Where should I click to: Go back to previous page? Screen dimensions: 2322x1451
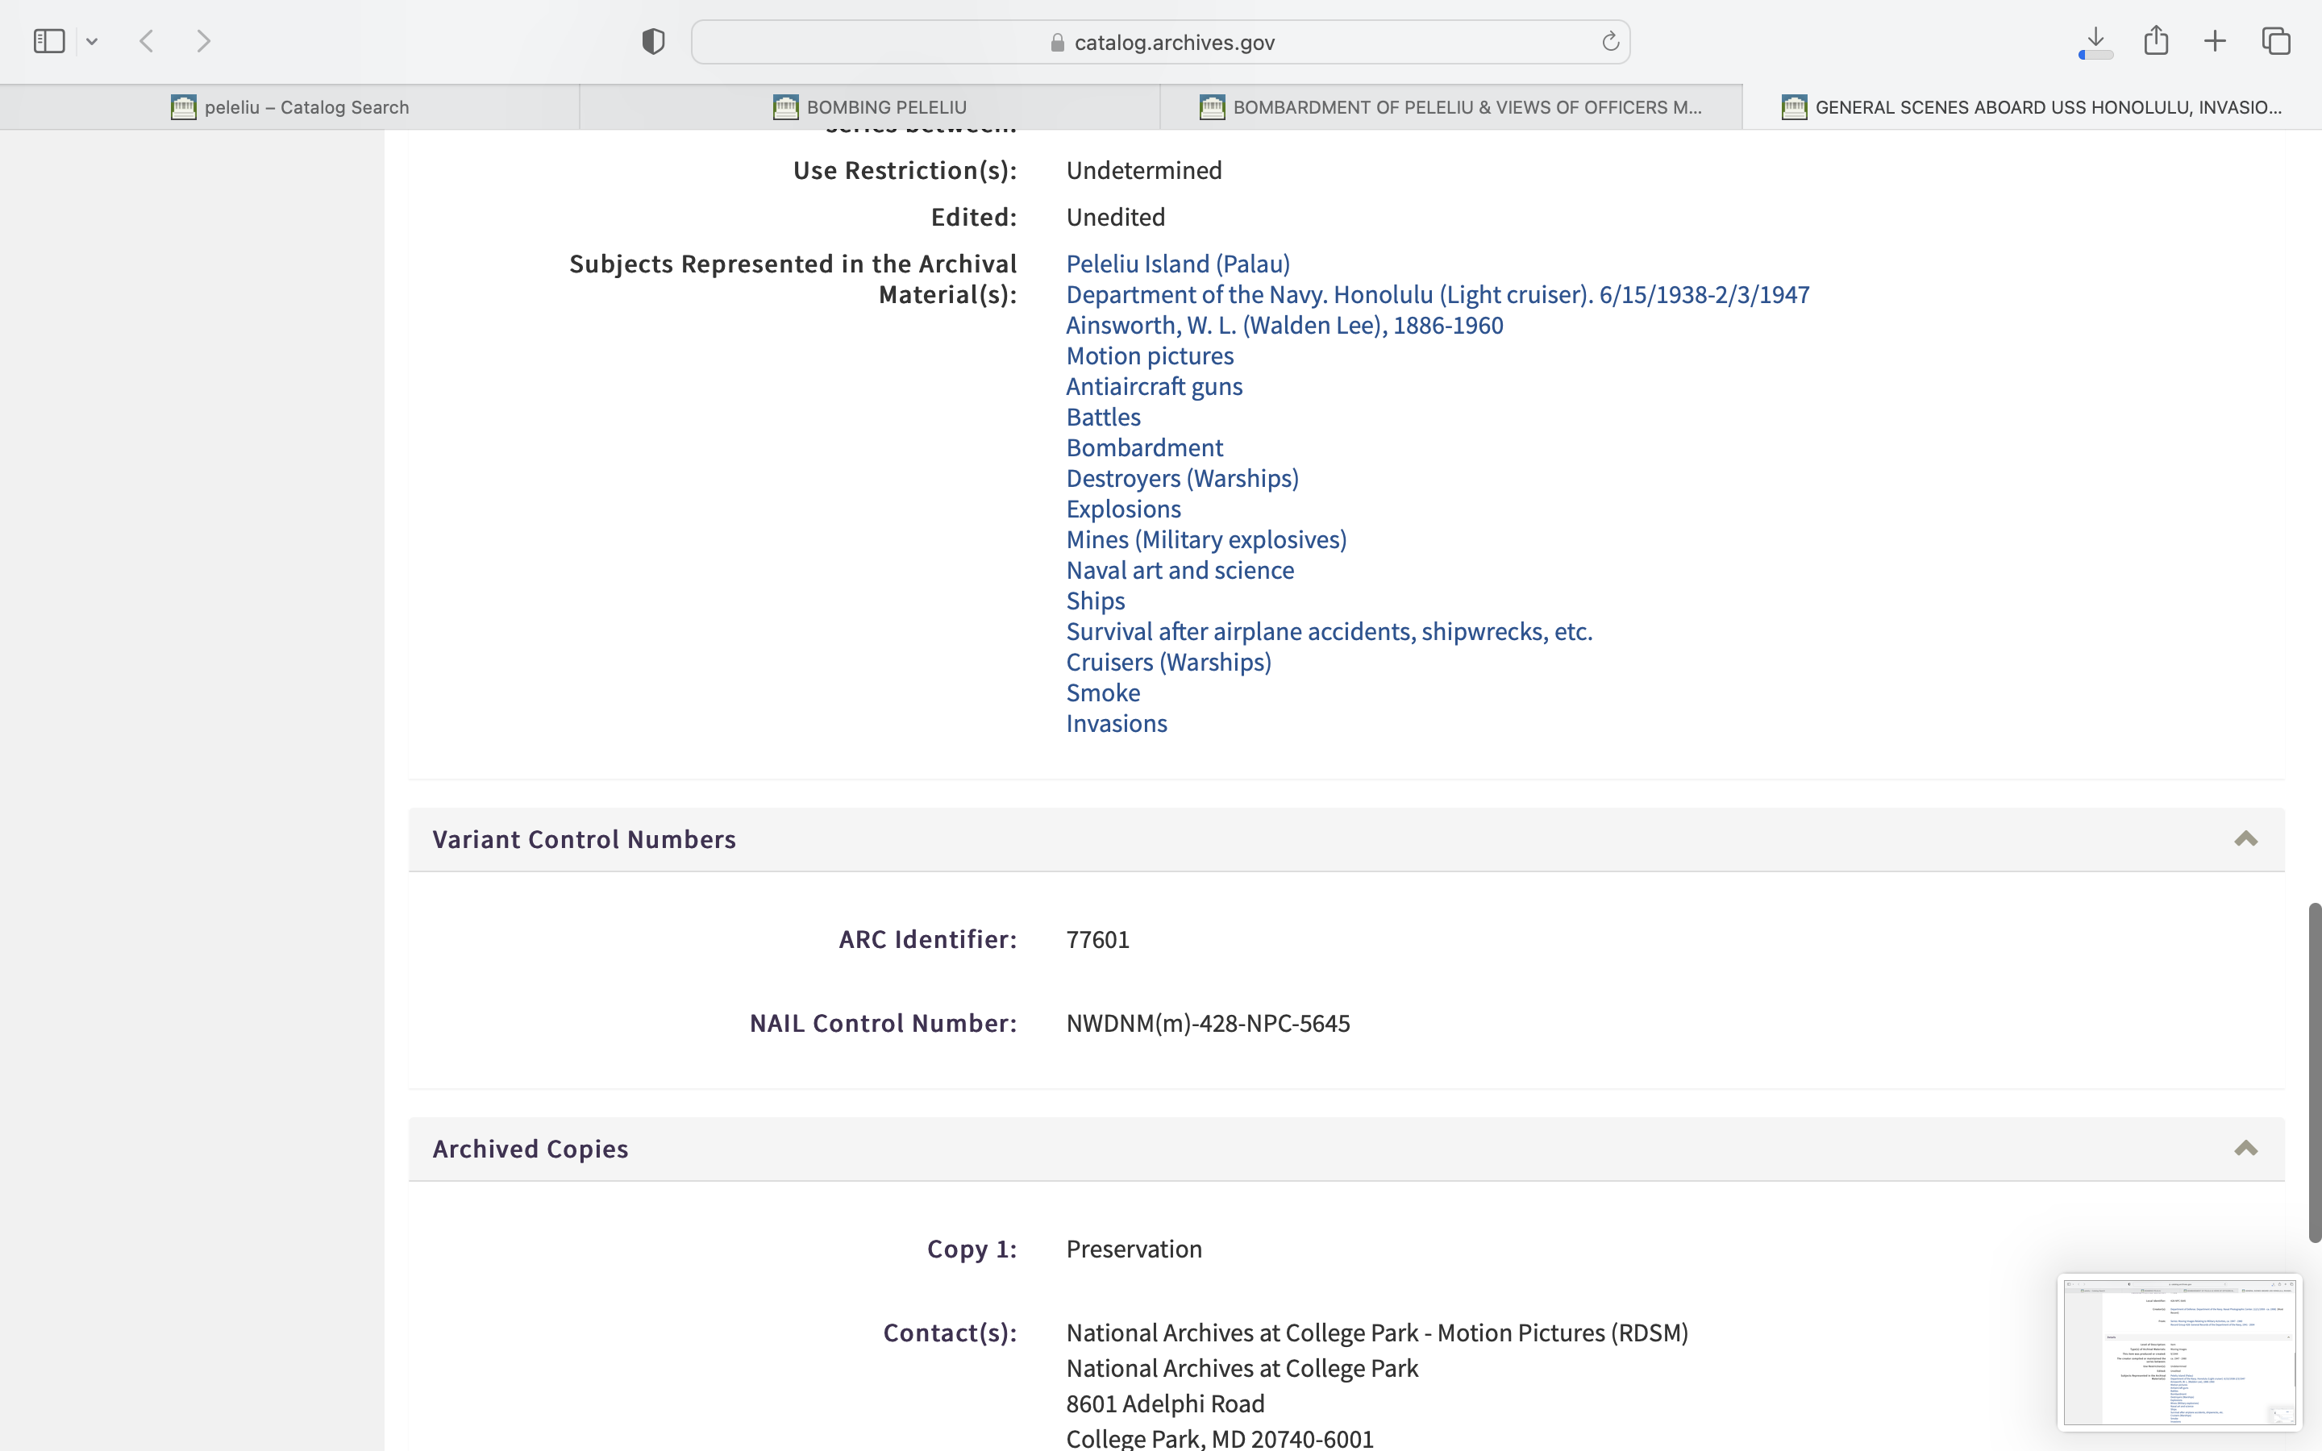147,41
